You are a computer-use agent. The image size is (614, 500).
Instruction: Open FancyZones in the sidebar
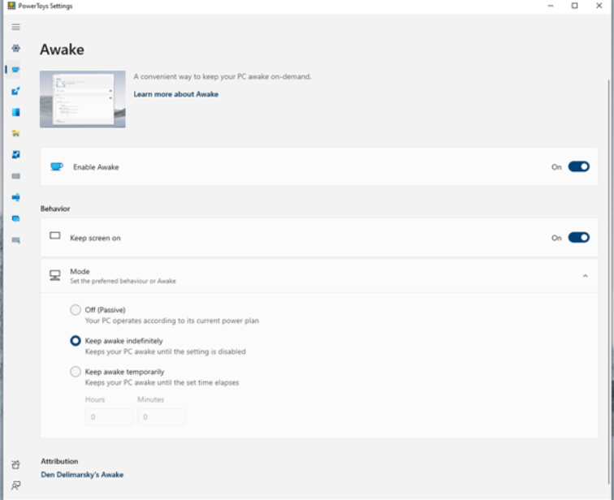pyautogui.click(x=15, y=112)
